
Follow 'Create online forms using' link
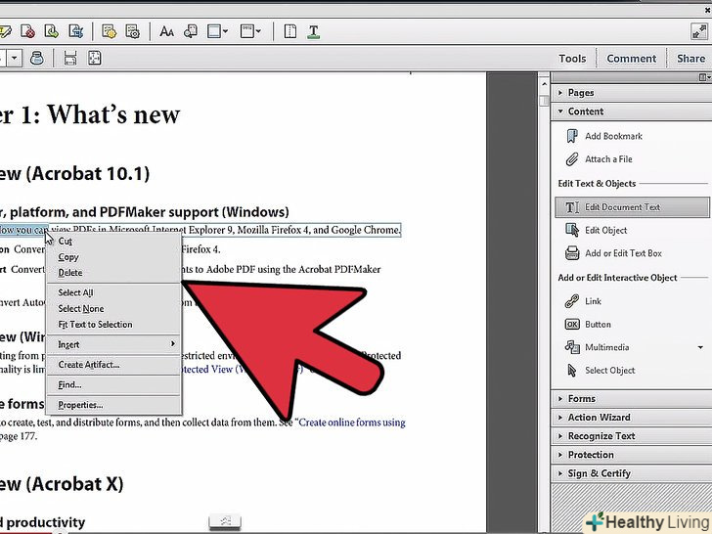[x=352, y=423]
